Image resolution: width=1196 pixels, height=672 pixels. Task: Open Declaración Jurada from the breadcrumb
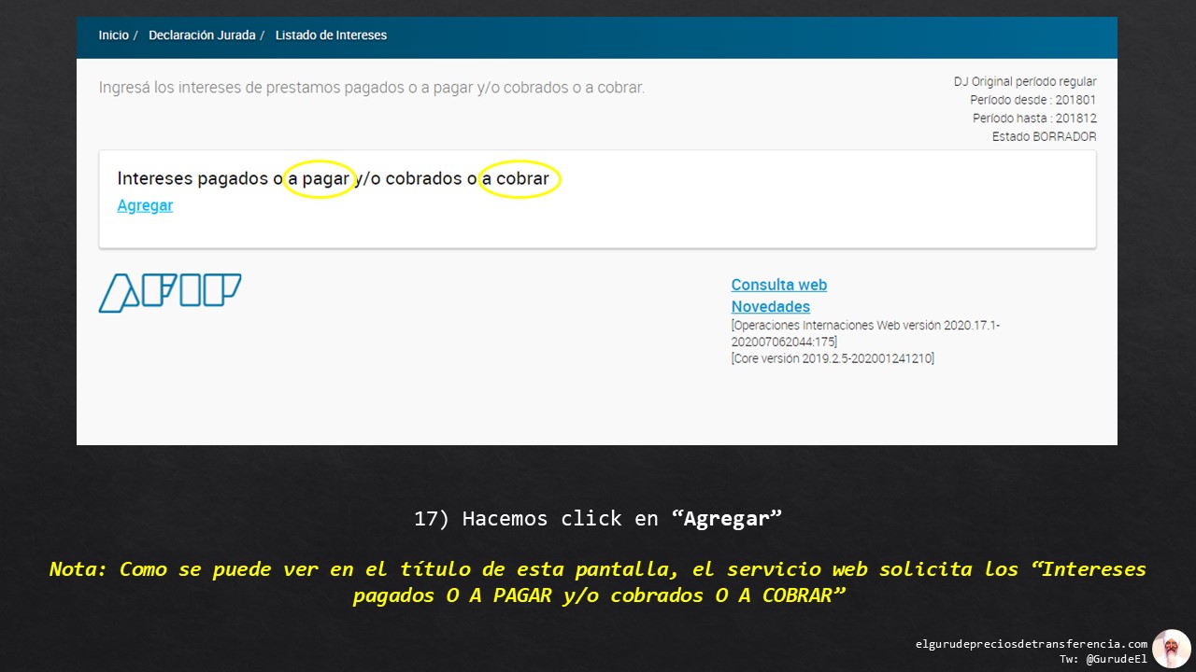[203, 35]
